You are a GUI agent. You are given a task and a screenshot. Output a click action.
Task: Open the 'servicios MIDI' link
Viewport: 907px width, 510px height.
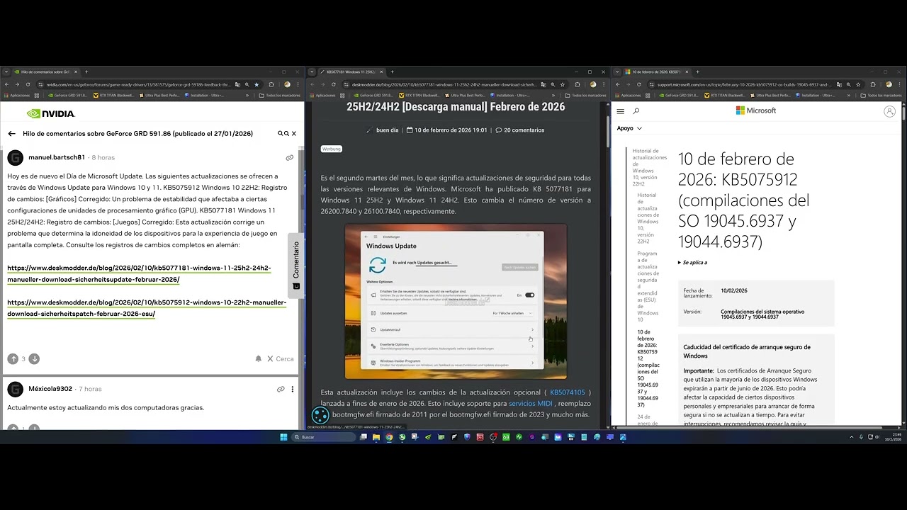pos(530,404)
